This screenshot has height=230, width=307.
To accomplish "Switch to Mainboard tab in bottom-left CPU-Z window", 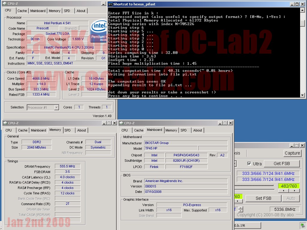I will click(x=38, y=130).
